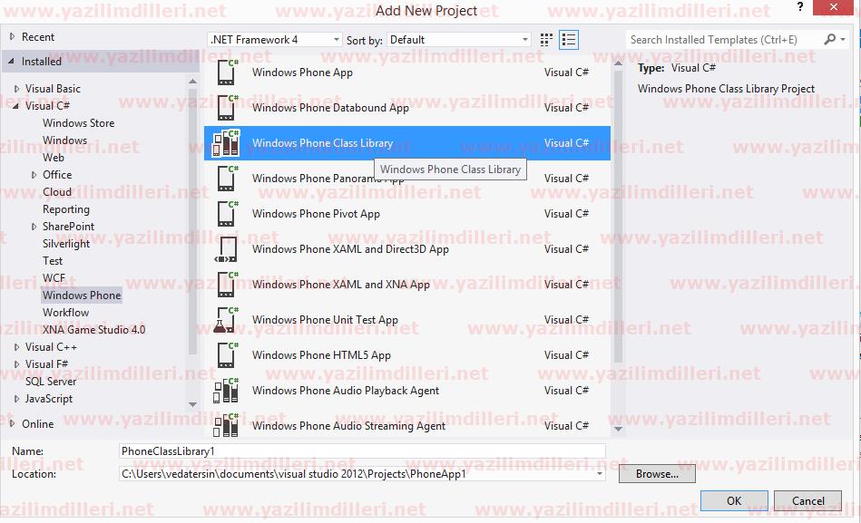Click the 'Windows Phone XAML and Direct3D App' name

coord(350,249)
